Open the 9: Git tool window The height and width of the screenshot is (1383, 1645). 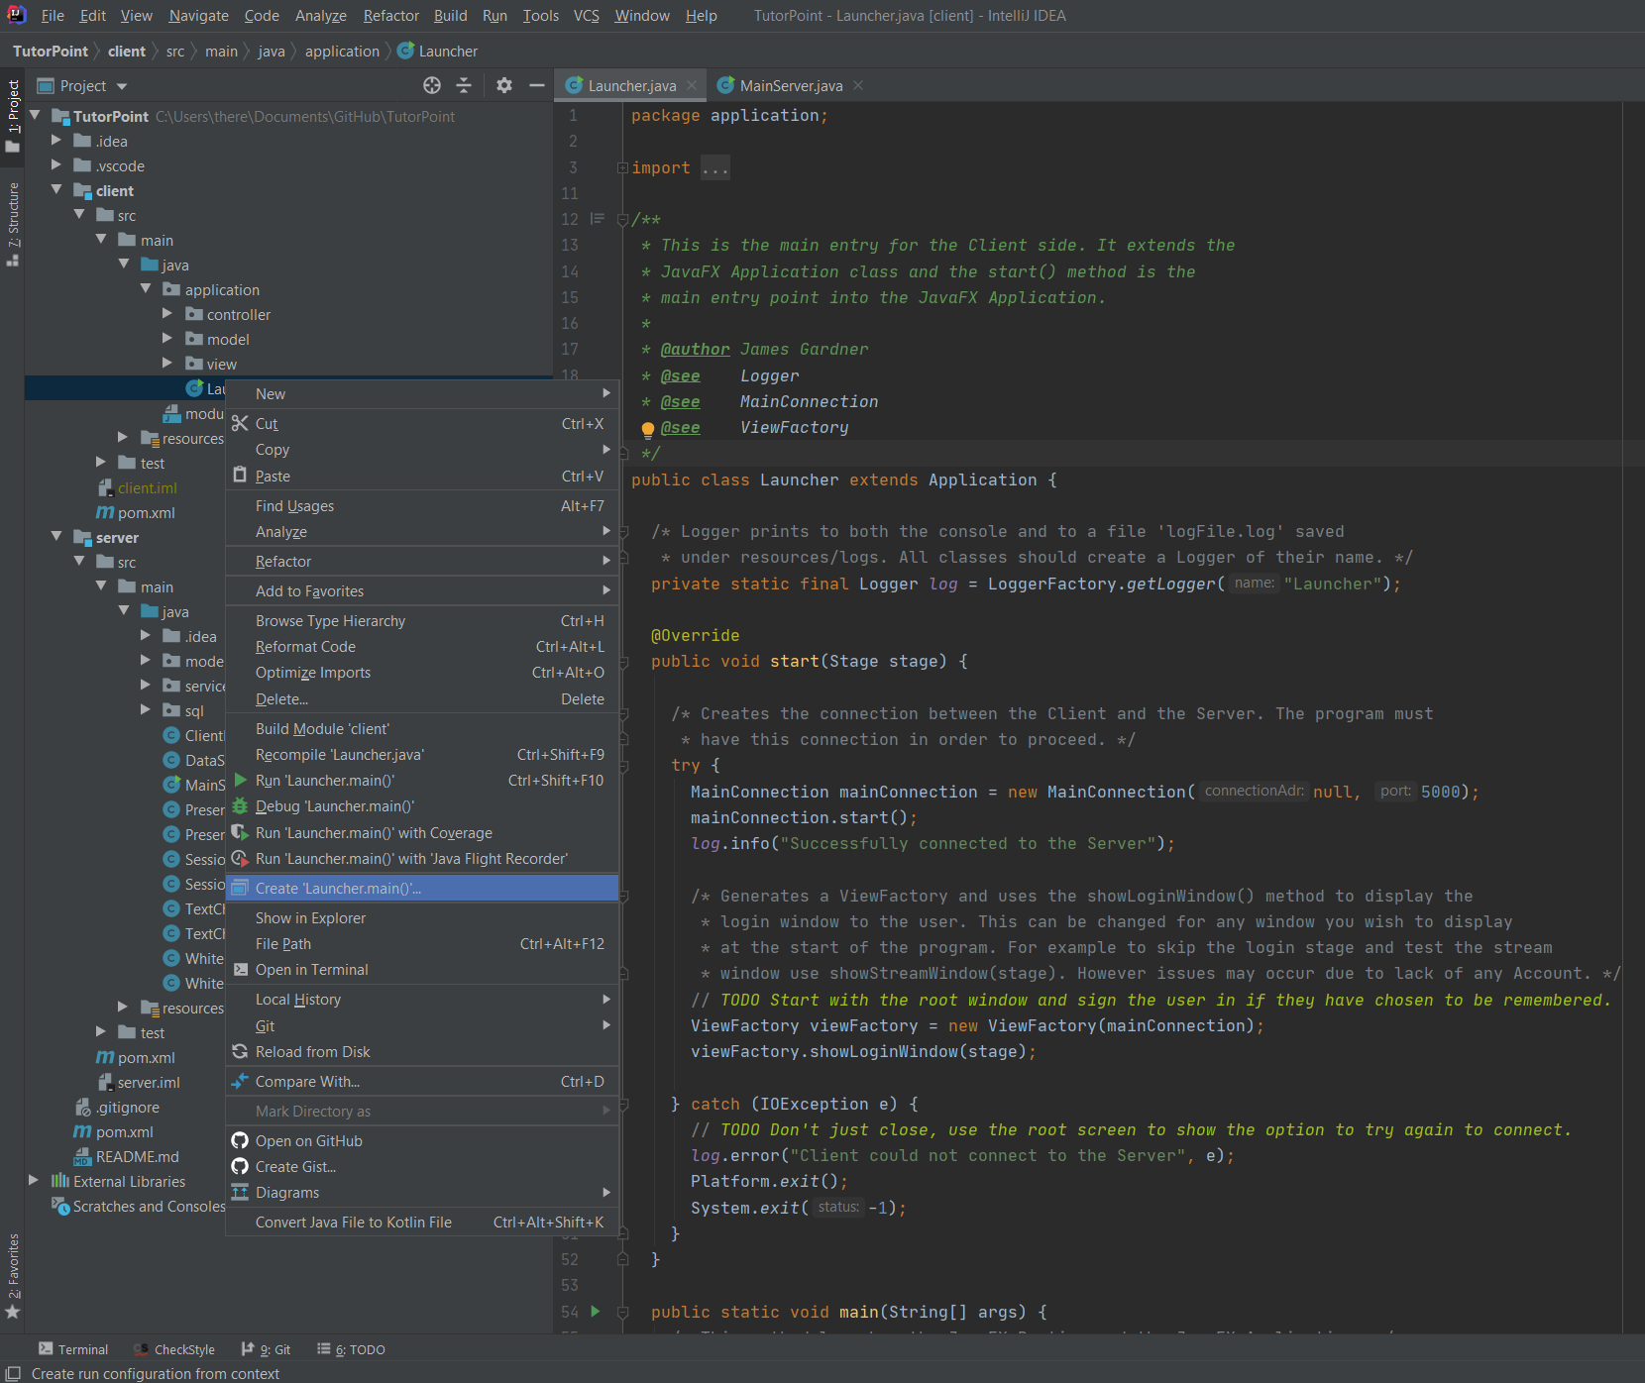pos(266,1349)
